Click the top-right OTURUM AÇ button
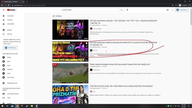Viewport: 192px width, 108px height. [182, 10]
